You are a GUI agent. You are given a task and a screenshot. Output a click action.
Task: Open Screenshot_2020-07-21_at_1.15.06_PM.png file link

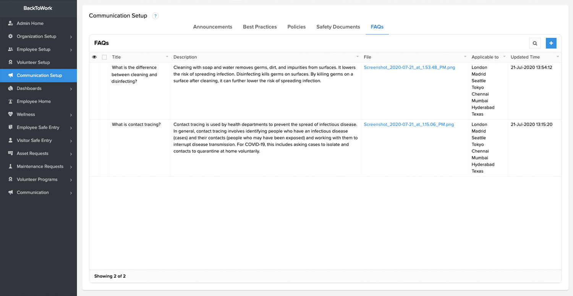(x=408, y=124)
